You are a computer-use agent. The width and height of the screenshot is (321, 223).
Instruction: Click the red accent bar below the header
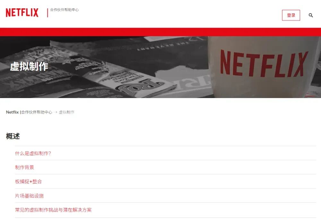point(160,31)
